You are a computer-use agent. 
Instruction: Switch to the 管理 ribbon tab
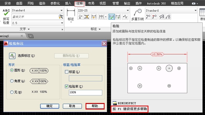point(116,3)
